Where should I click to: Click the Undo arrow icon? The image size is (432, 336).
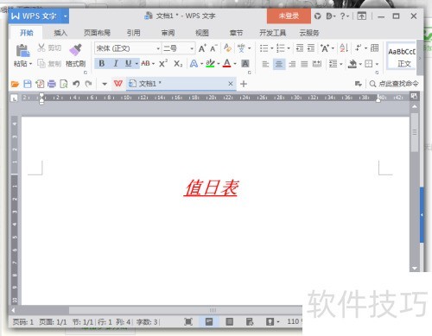[x=76, y=84]
